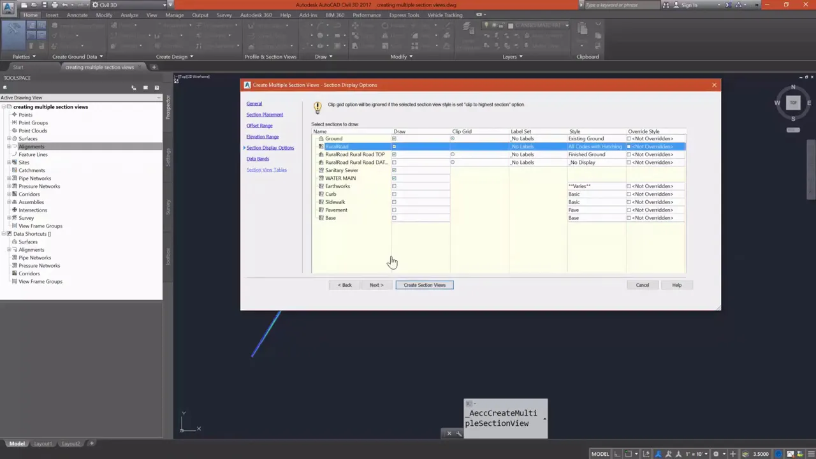
Task: Select the Alignments item in Toolspace tree
Action: [x=31, y=147]
